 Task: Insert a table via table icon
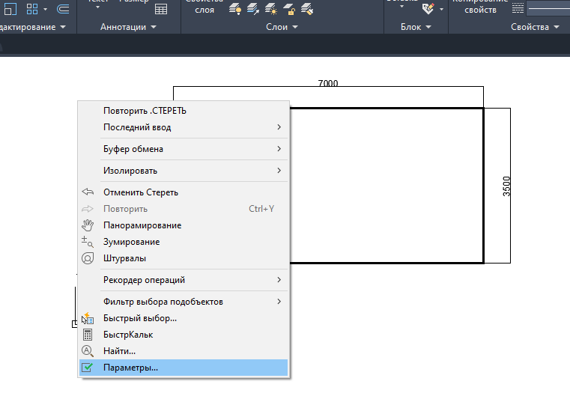click(161, 9)
